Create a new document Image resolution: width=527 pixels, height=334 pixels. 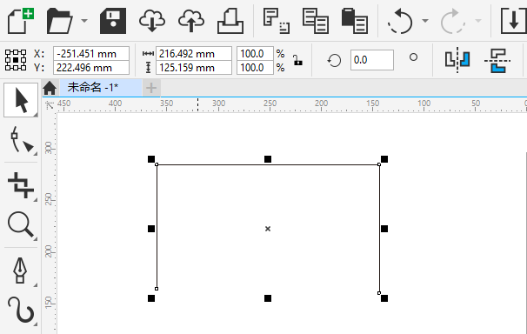(21, 21)
